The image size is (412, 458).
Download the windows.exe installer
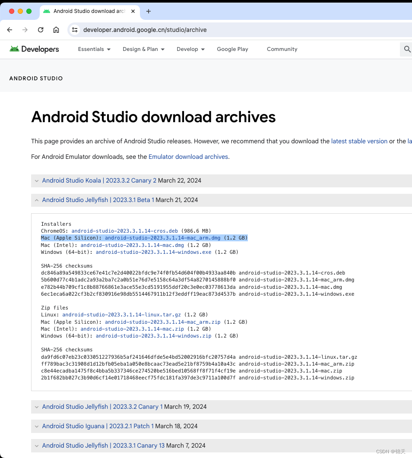point(153,252)
